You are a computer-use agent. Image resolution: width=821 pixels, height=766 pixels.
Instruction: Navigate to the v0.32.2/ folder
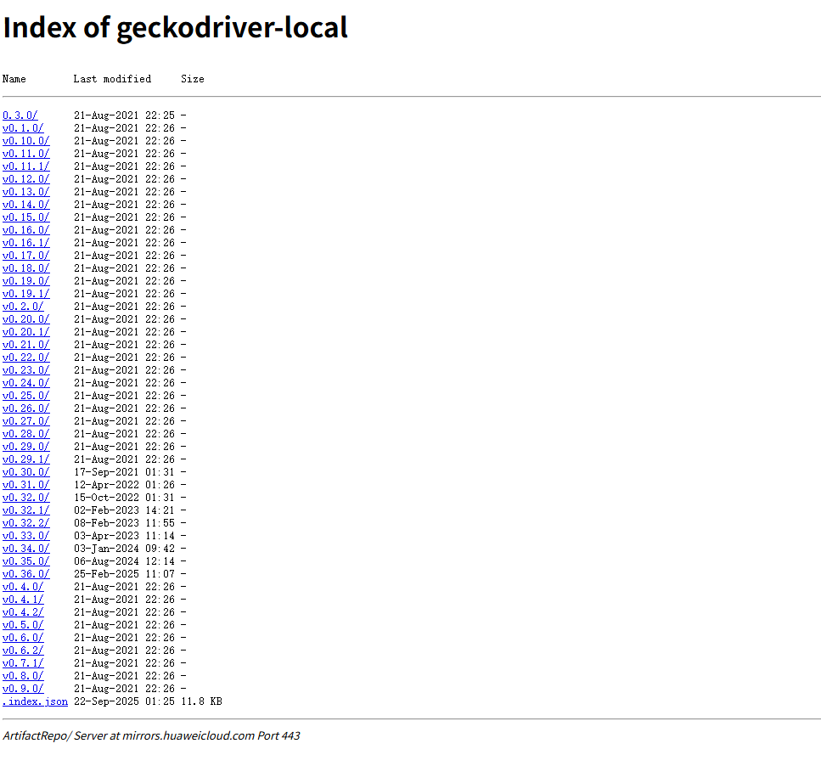25,523
